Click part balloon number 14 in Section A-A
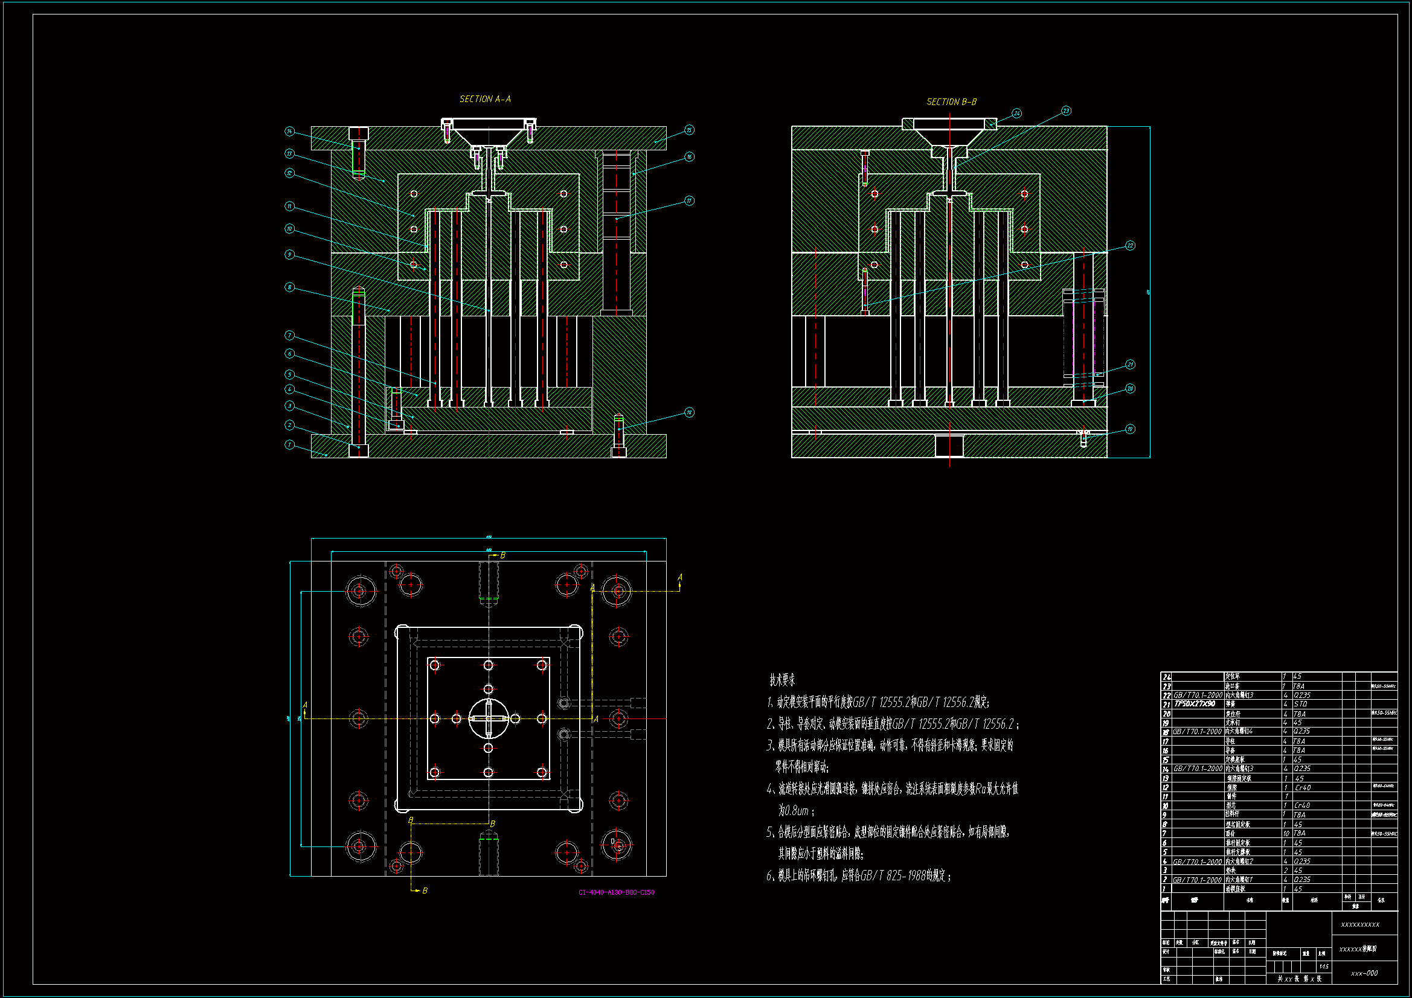Viewport: 1412px width, 998px height. click(x=290, y=132)
